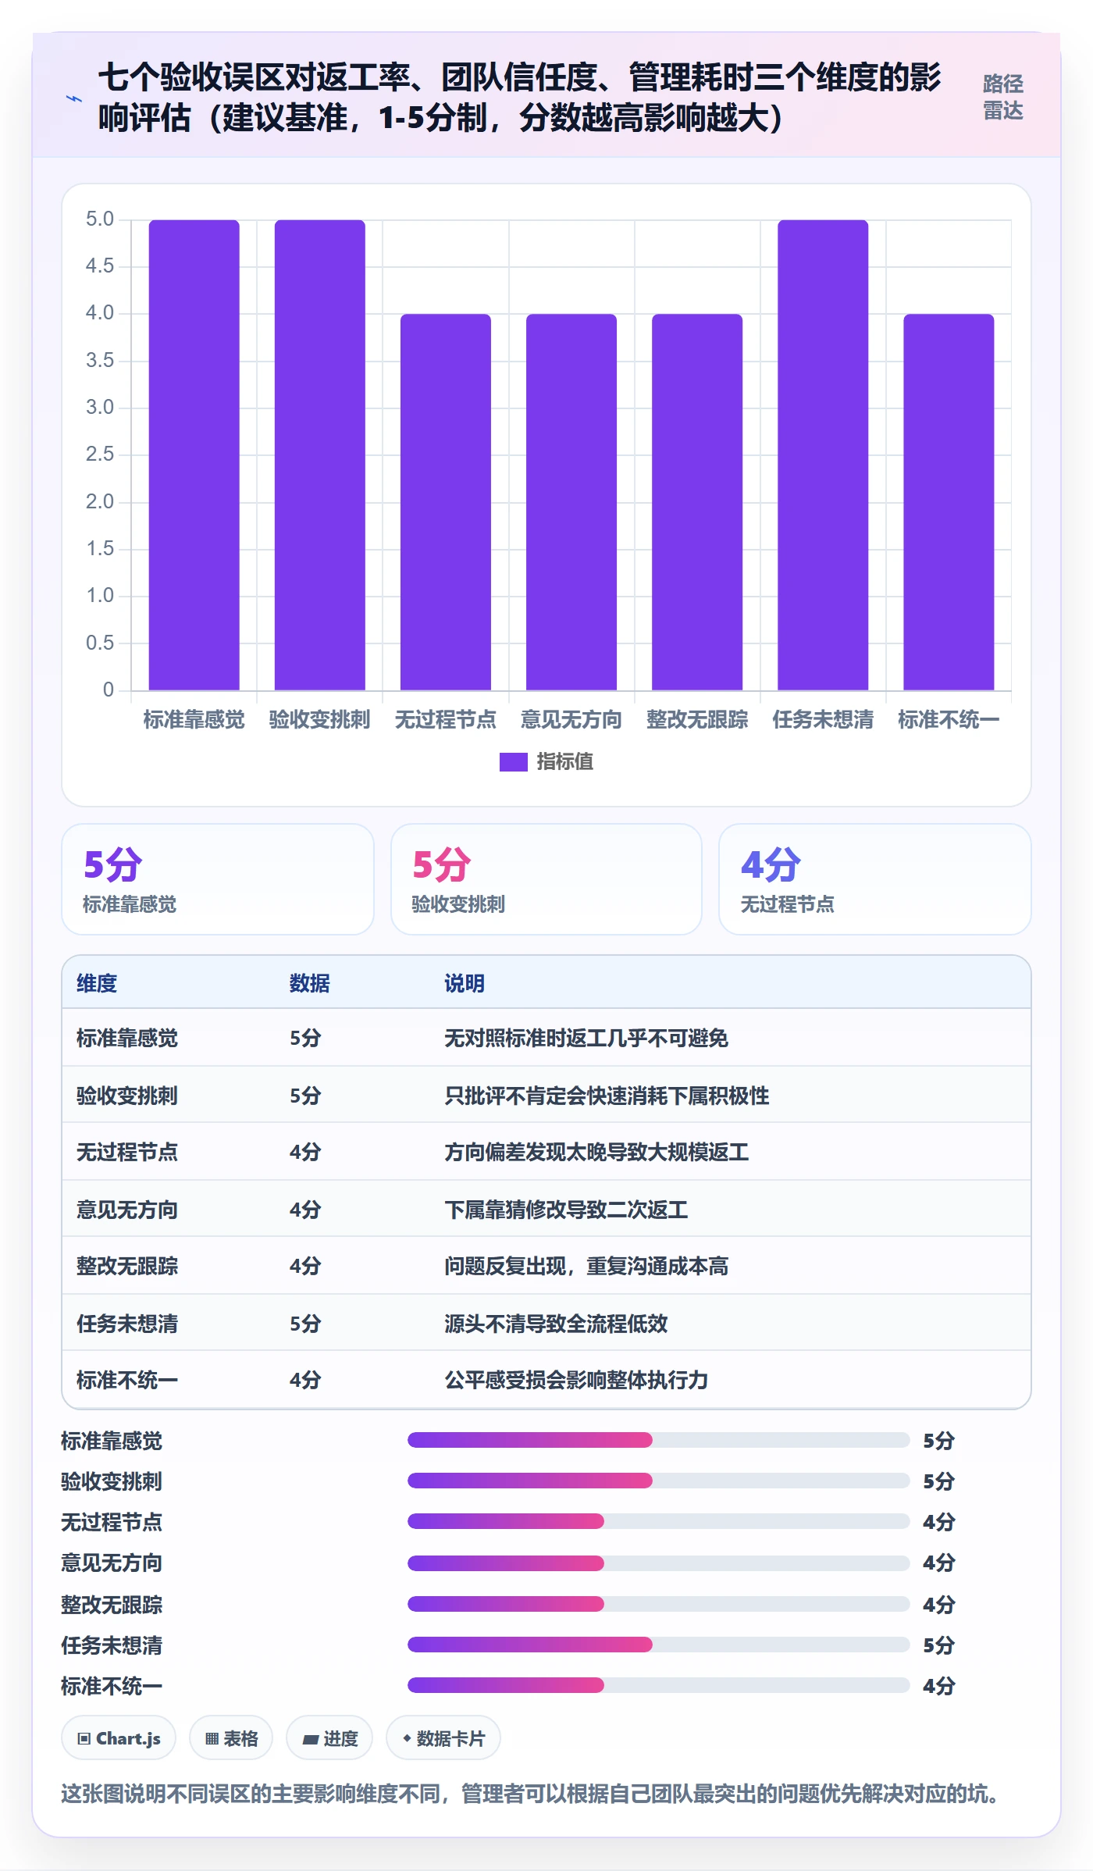Click the summary sentence at the bottom
Image resolution: width=1093 pixels, height=1871 pixels.
(x=531, y=1794)
